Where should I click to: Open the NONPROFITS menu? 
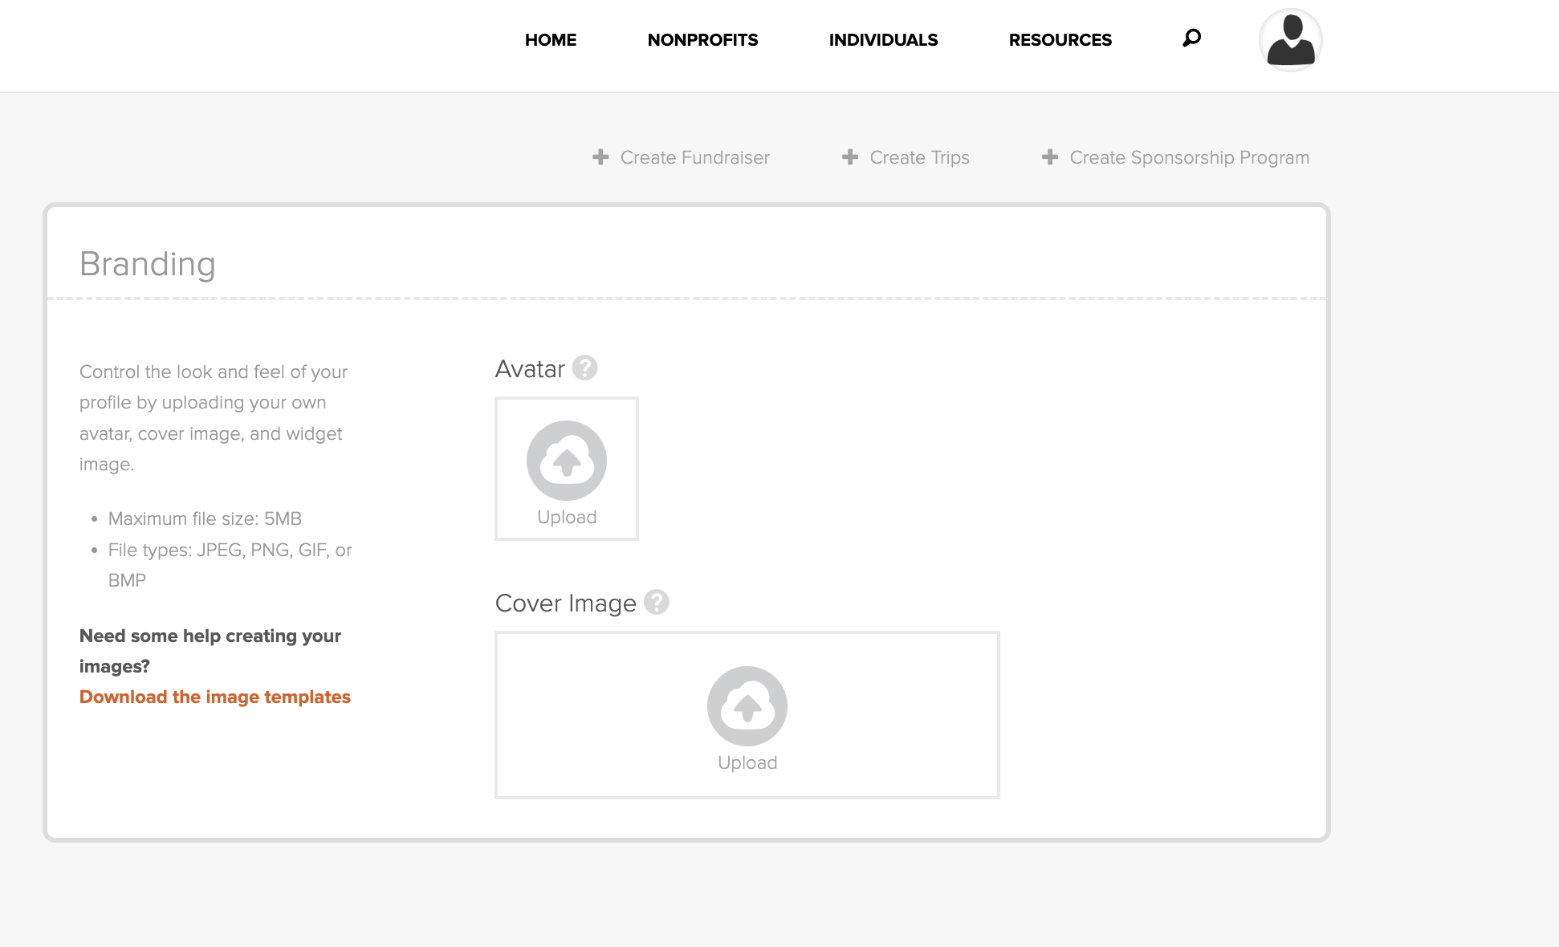(x=702, y=40)
